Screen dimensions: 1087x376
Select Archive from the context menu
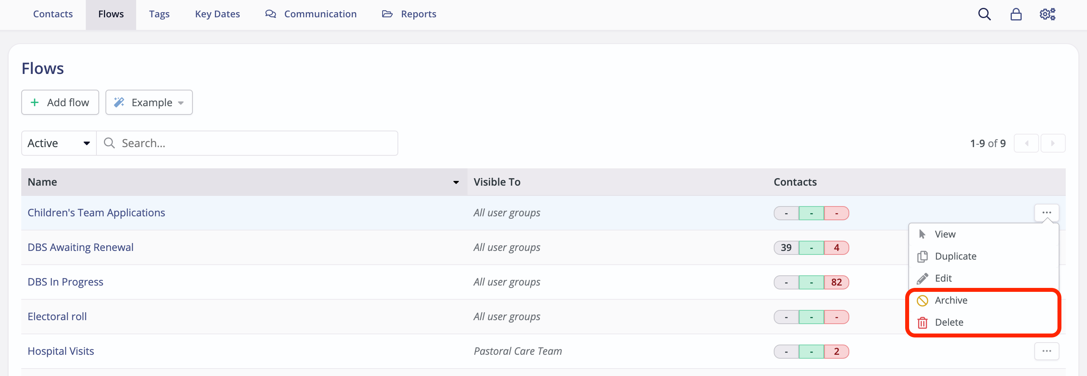[x=951, y=300]
